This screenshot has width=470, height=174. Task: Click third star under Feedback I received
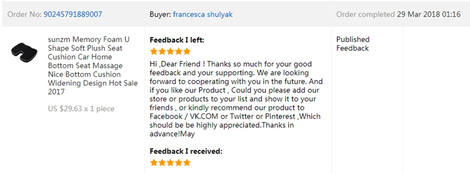pos(170,163)
